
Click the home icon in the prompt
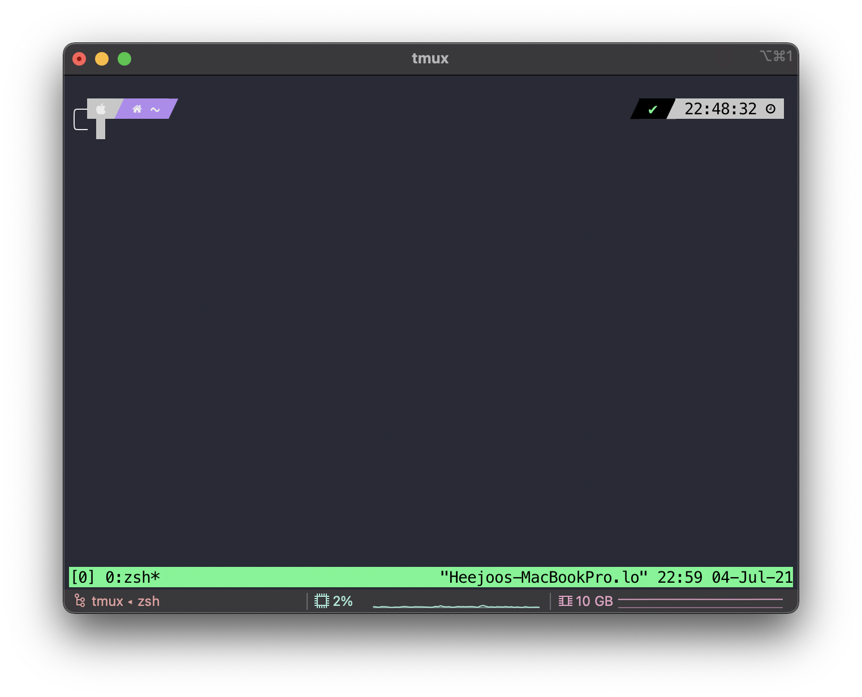[137, 109]
